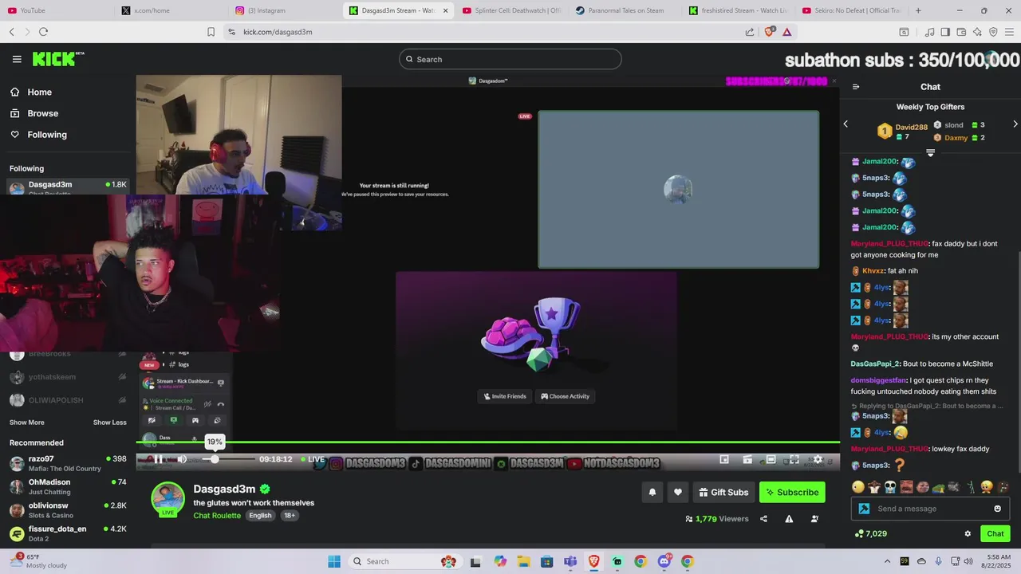Click the chat identity badge icon
The image size is (1021, 574).
click(x=863, y=509)
